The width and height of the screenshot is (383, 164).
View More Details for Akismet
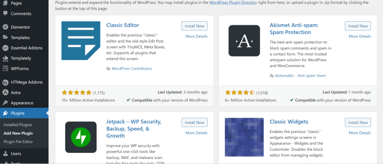coord(360,36)
